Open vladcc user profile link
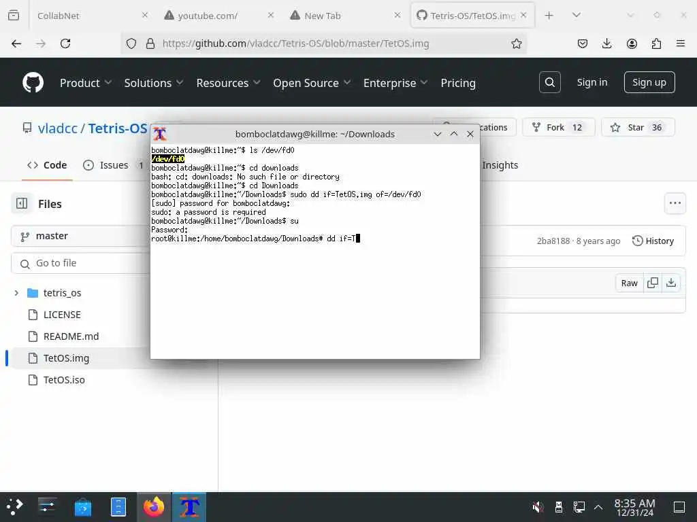 tap(57, 128)
